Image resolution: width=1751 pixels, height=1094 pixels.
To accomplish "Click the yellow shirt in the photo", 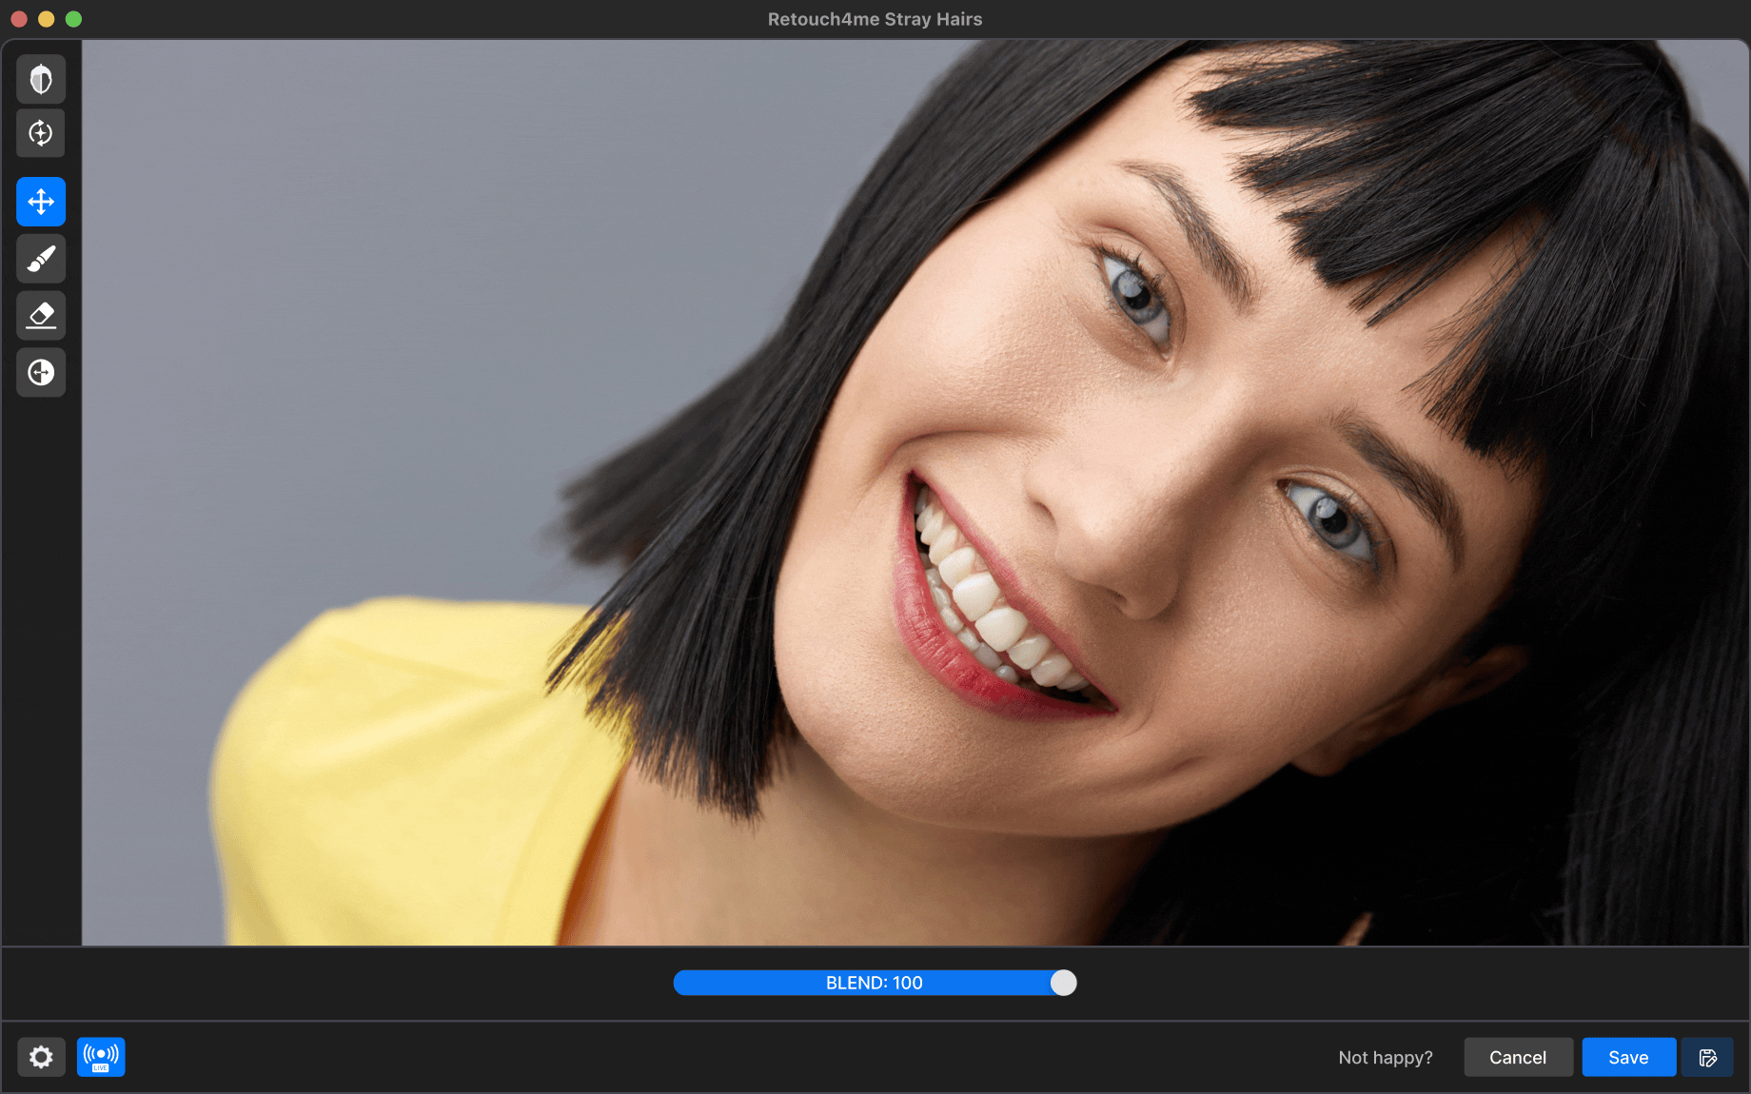I will (x=400, y=780).
